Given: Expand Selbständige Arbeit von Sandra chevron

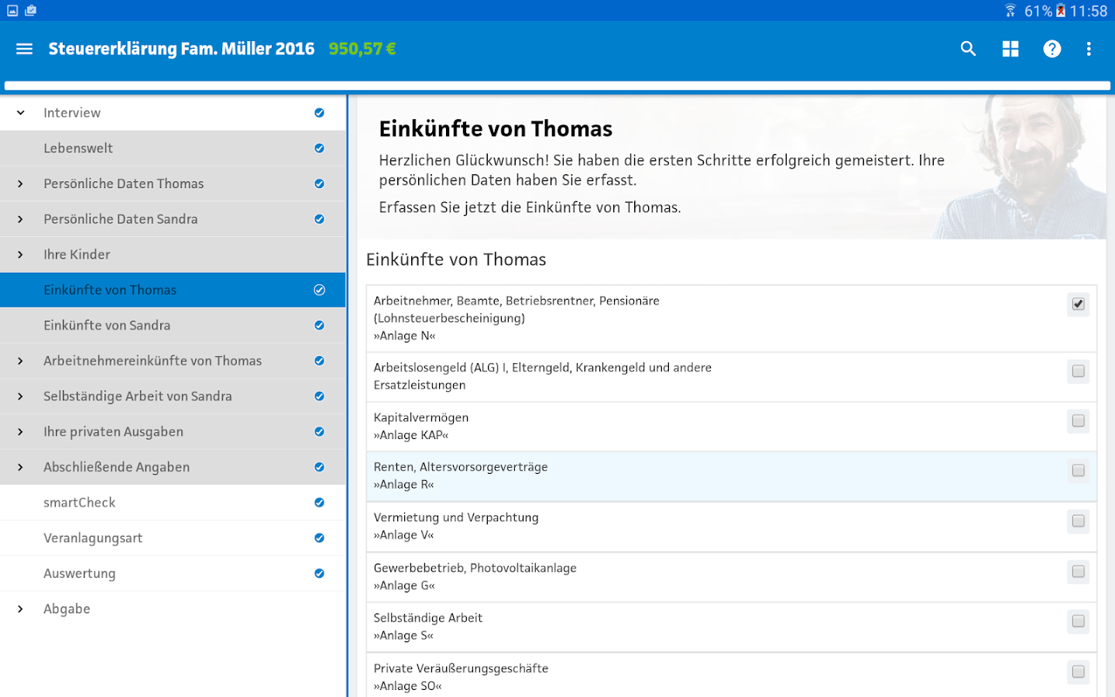Looking at the screenshot, I should pos(21,397).
